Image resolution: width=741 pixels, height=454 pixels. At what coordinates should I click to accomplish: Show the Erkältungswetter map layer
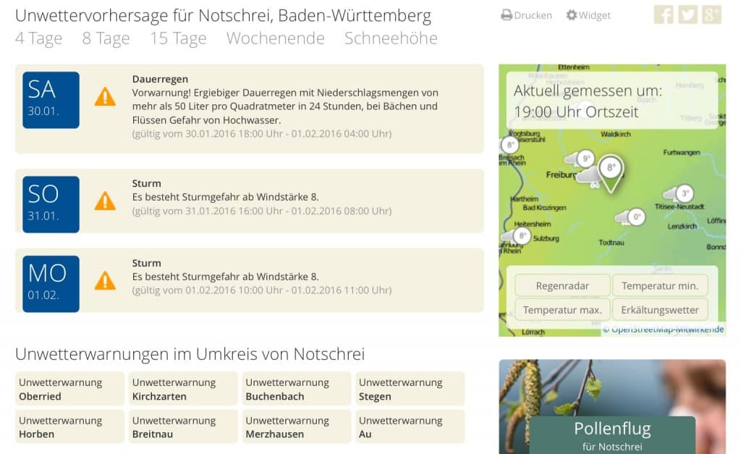(x=660, y=310)
